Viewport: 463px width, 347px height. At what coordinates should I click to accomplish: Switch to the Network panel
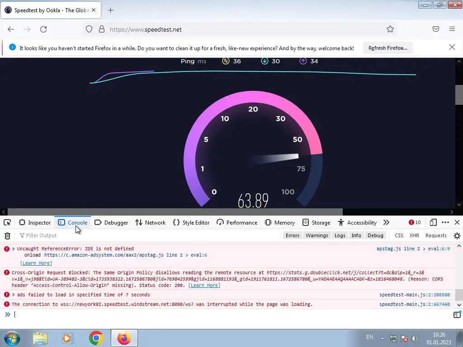[x=151, y=222]
